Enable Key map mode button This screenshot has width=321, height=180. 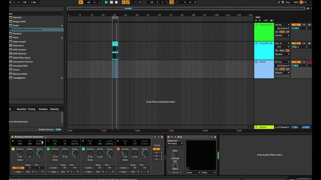pos(287,2)
